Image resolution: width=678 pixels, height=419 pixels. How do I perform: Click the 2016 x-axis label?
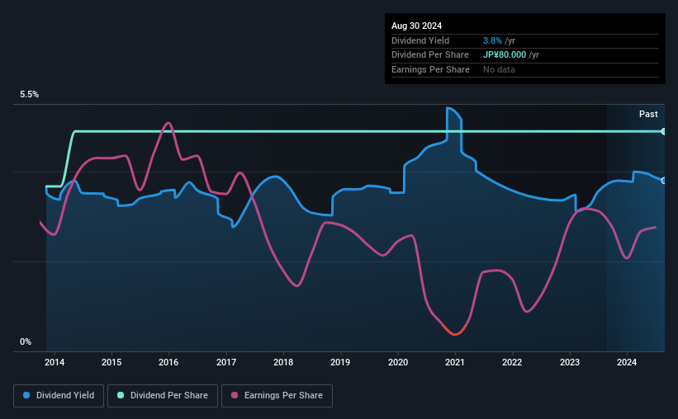[x=168, y=361]
